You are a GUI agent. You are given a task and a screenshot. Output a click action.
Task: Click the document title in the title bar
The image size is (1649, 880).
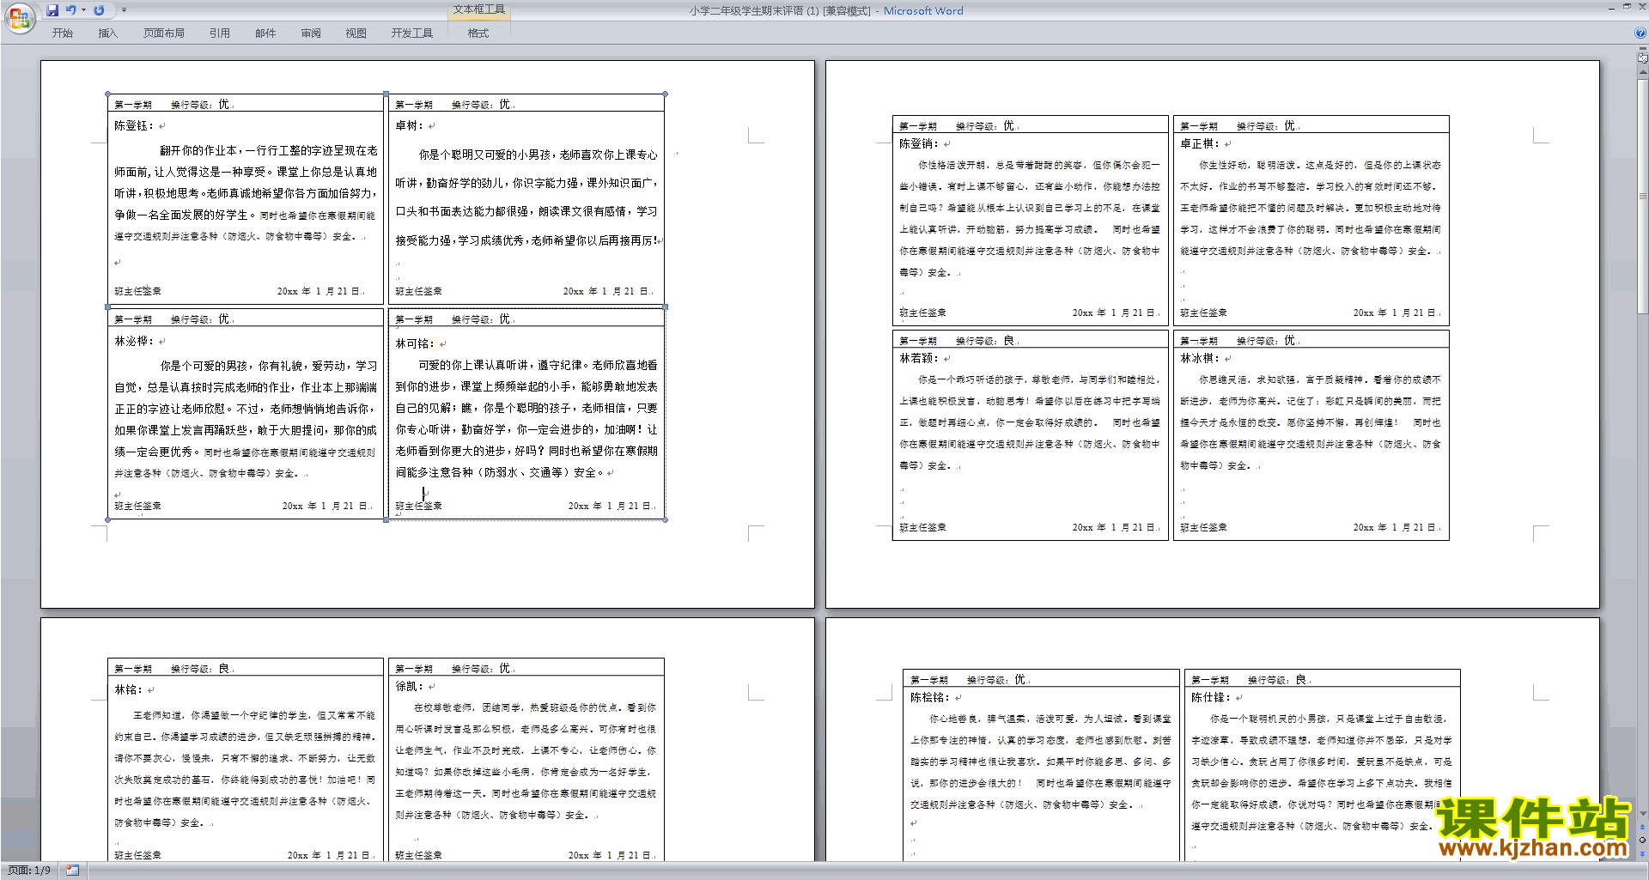825,10
